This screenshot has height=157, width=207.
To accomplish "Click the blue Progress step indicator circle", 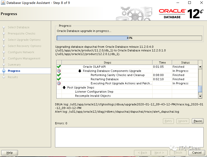I will (4, 71).
